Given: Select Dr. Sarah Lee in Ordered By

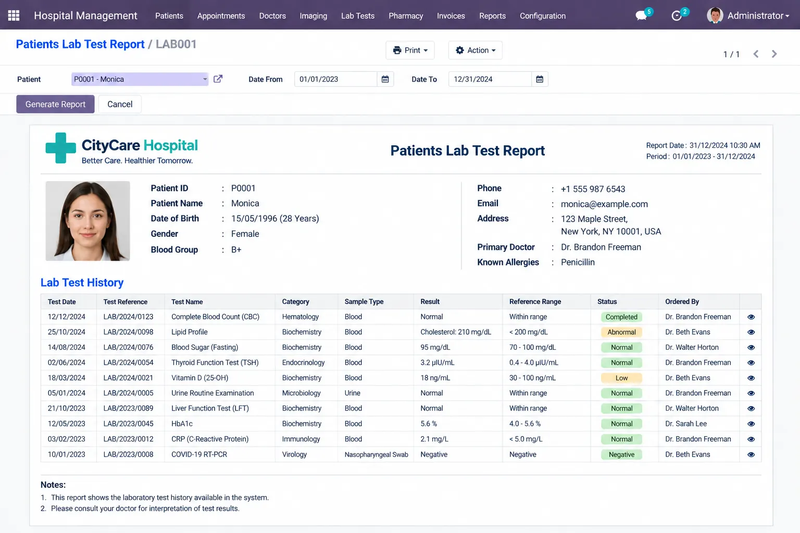Looking at the screenshot, I should (686, 424).
